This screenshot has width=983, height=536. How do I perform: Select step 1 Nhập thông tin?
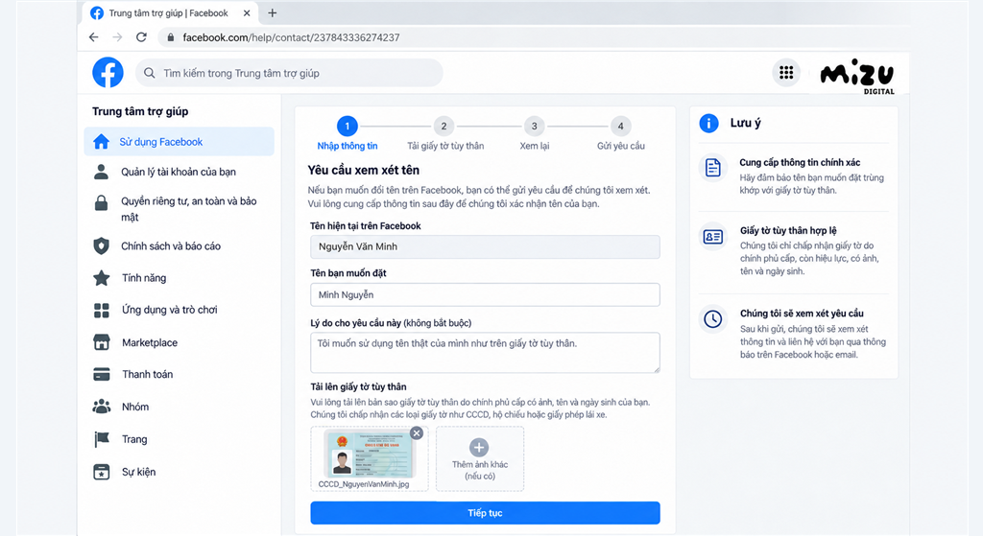tap(348, 134)
